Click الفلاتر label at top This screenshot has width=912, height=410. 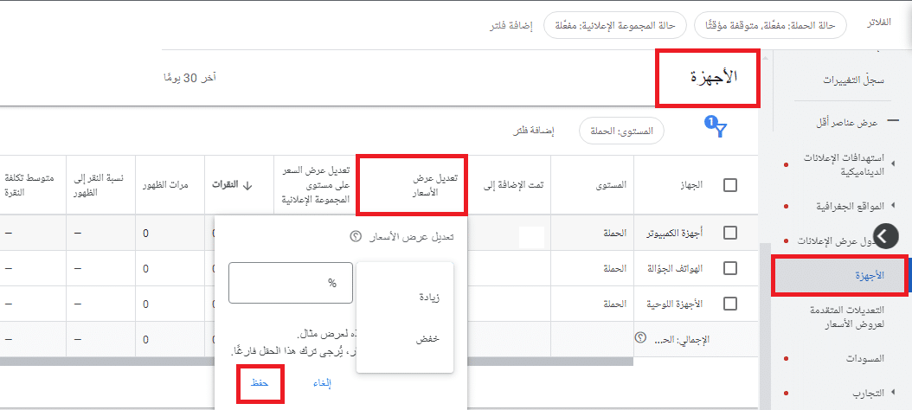(x=879, y=23)
